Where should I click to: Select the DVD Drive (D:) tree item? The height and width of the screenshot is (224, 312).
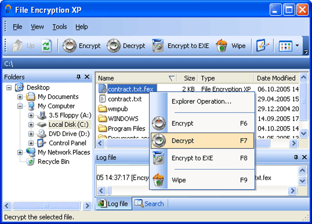coord(69,134)
